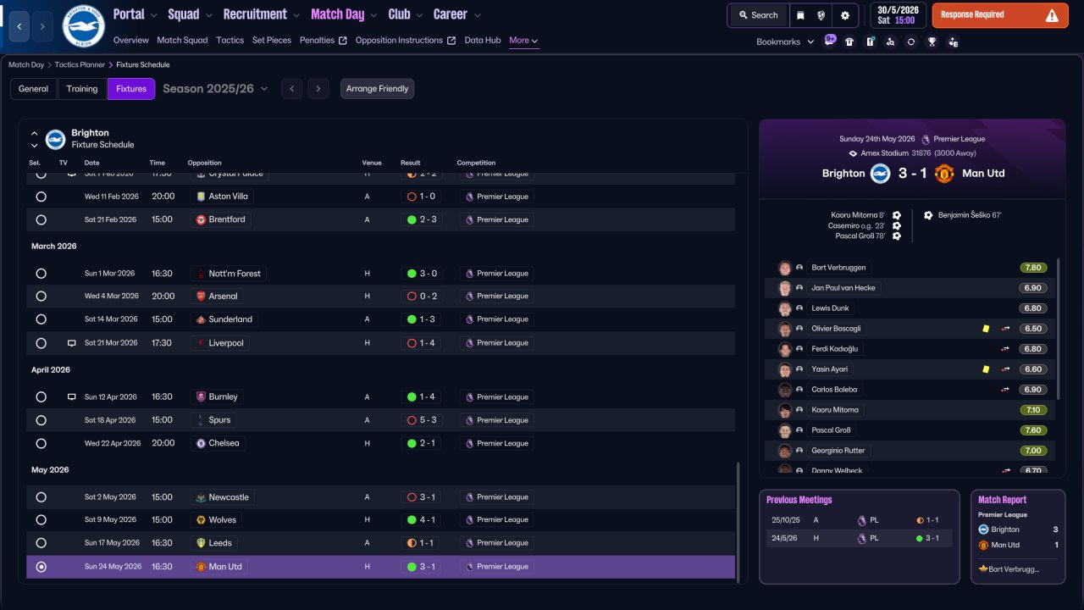1084x610 pixels.
Task: Click the globe world icon in top bar
Action: coord(821,15)
